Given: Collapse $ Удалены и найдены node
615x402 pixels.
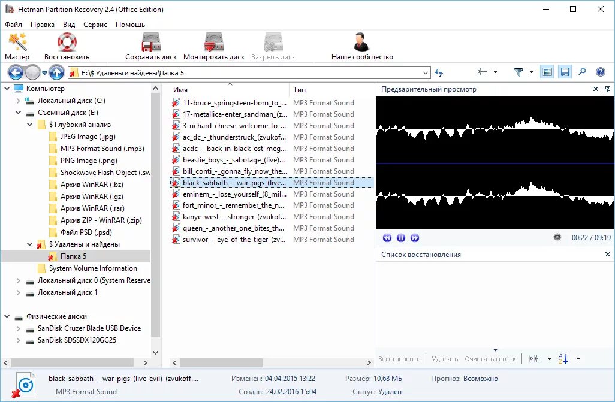Looking at the screenshot, I should 29,244.
